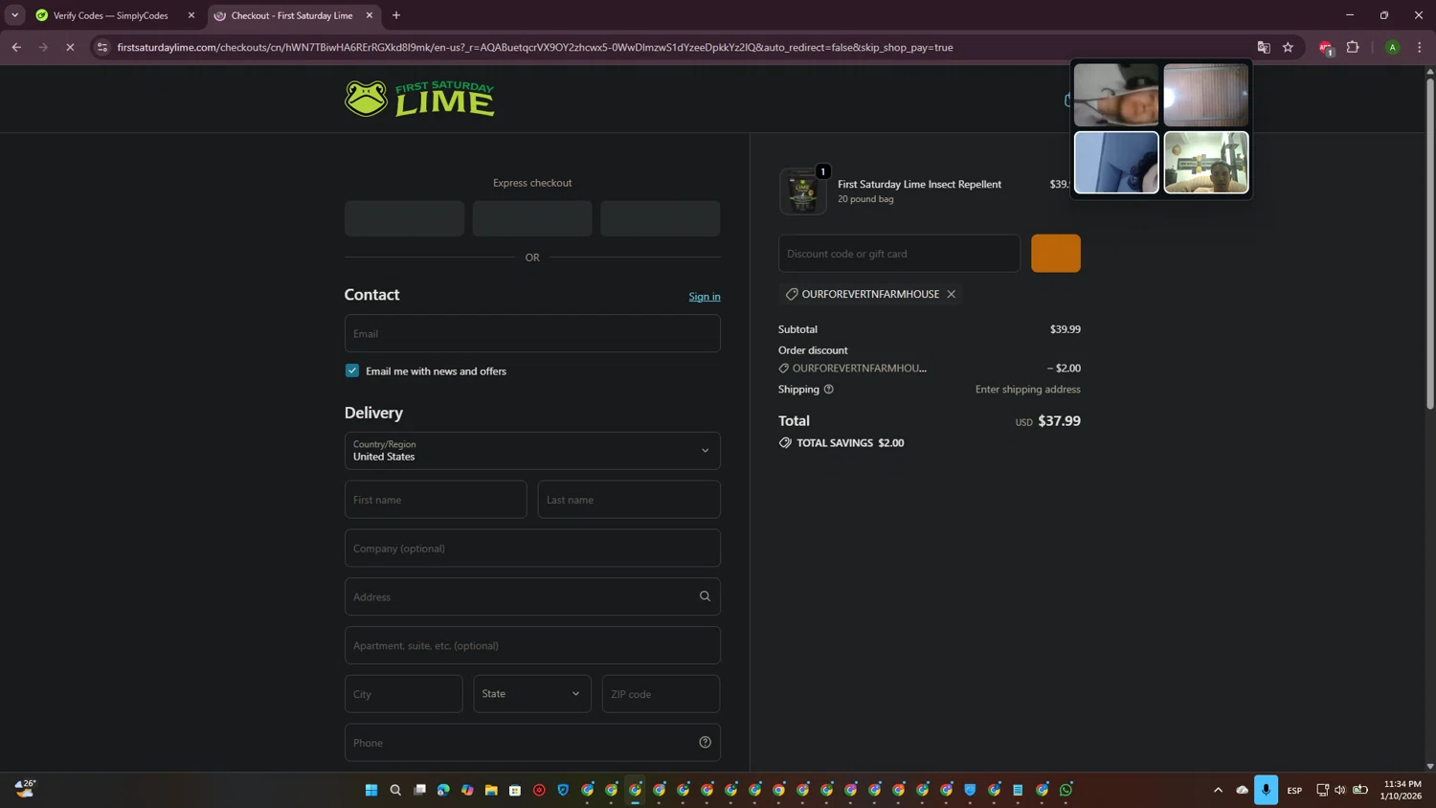Open the tab search arrow

click(x=14, y=15)
